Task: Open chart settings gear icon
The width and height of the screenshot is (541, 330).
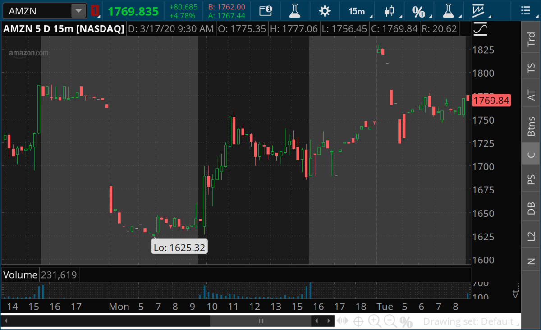Action: pyautogui.click(x=324, y=11)
